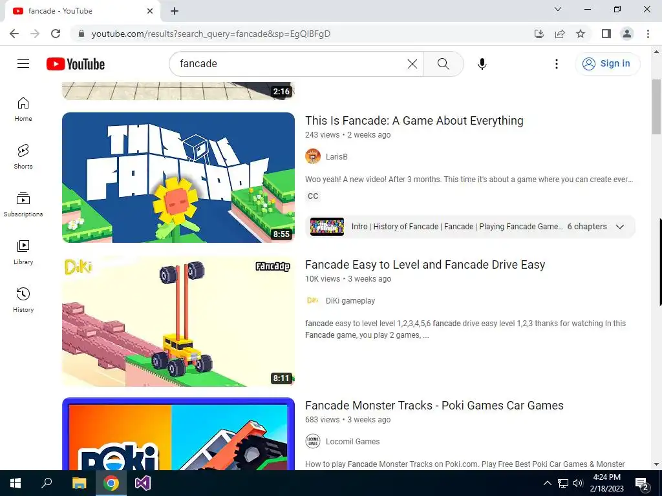Click the scrollbar down arrow

coord(656,464)
